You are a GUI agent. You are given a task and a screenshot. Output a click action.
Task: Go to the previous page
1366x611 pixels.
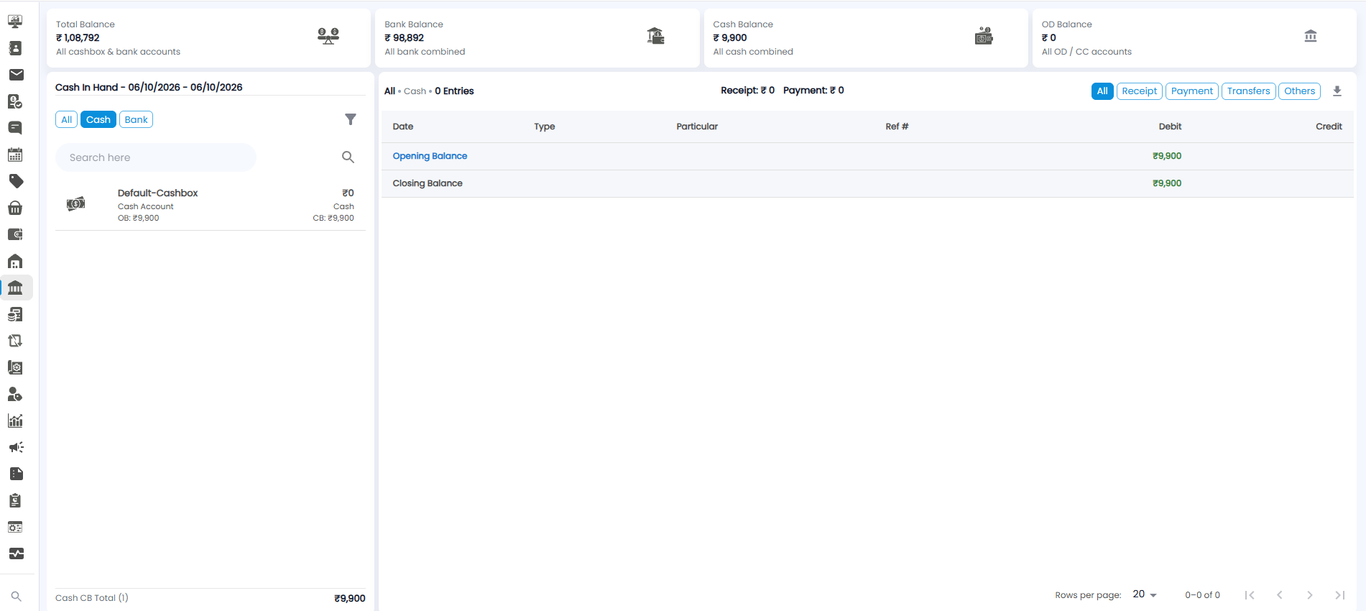pos(1280,594)
